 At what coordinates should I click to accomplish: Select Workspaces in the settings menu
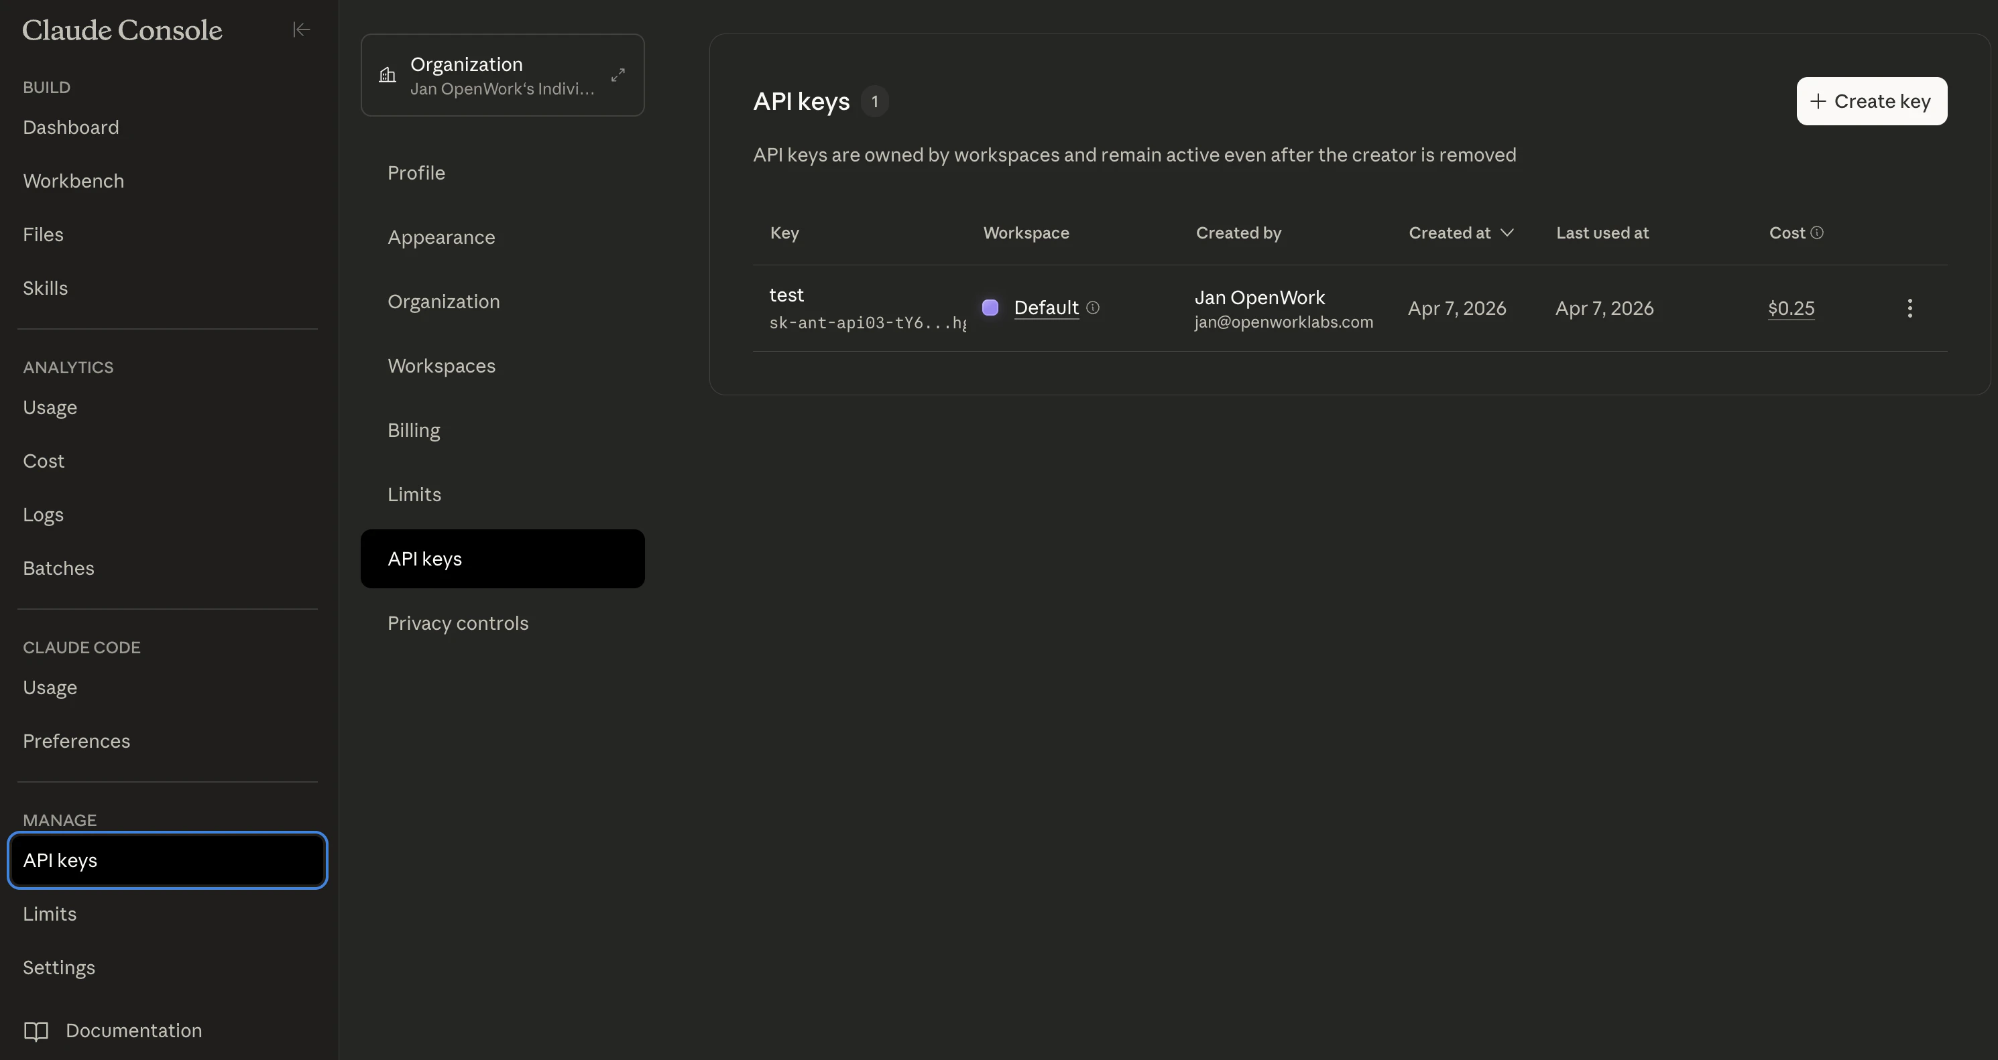point(441,366)
